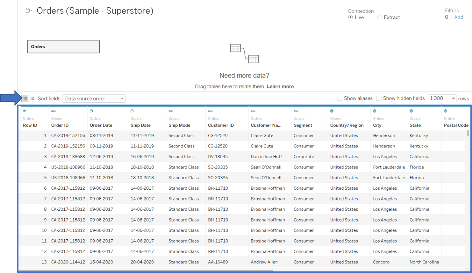Click the vertical grid scrollbar thumb

click(468, 133)
